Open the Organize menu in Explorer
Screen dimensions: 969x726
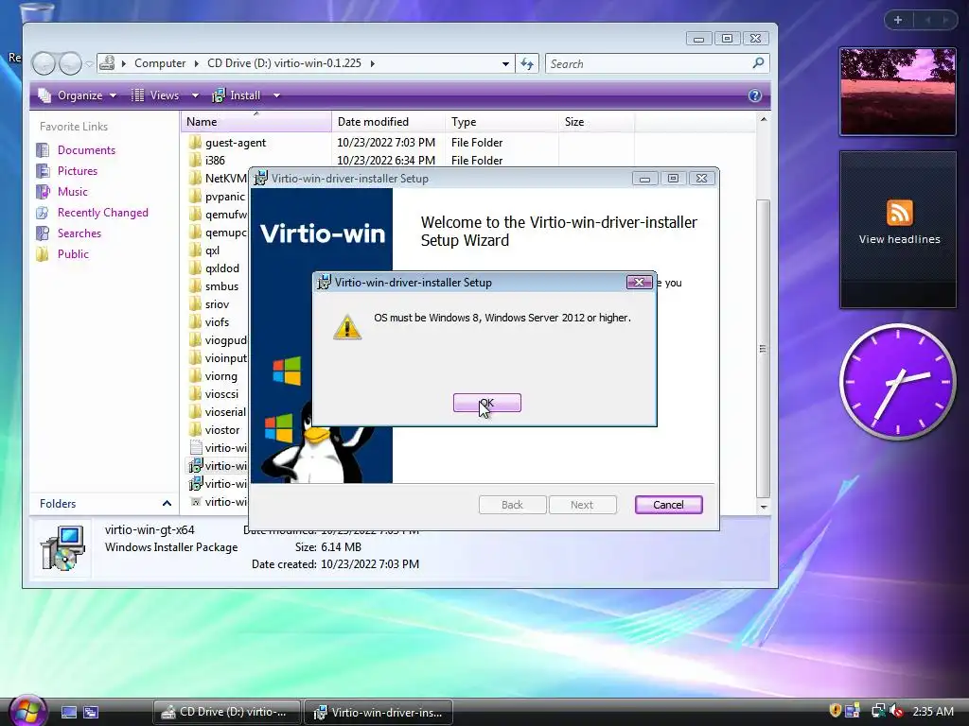tap(78, 95)
